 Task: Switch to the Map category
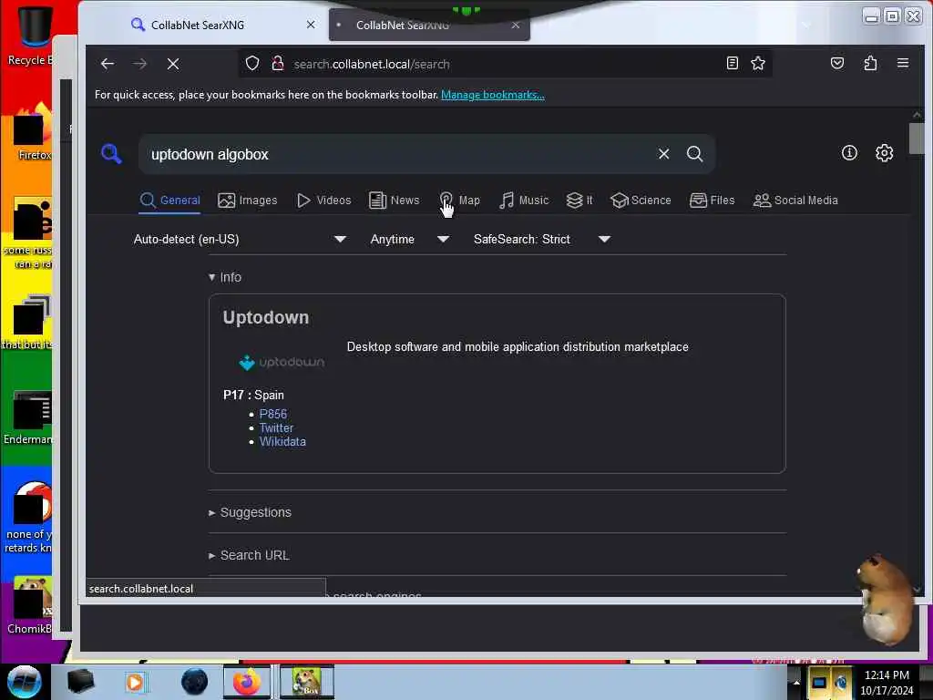(x=459, y=200)
